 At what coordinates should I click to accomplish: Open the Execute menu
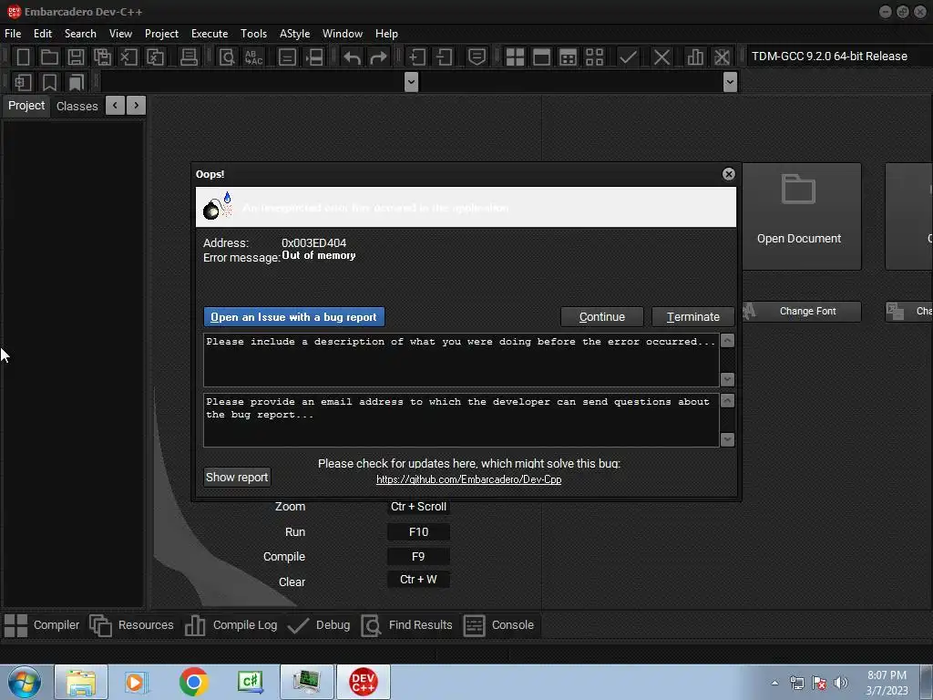[x=210, y=34]
